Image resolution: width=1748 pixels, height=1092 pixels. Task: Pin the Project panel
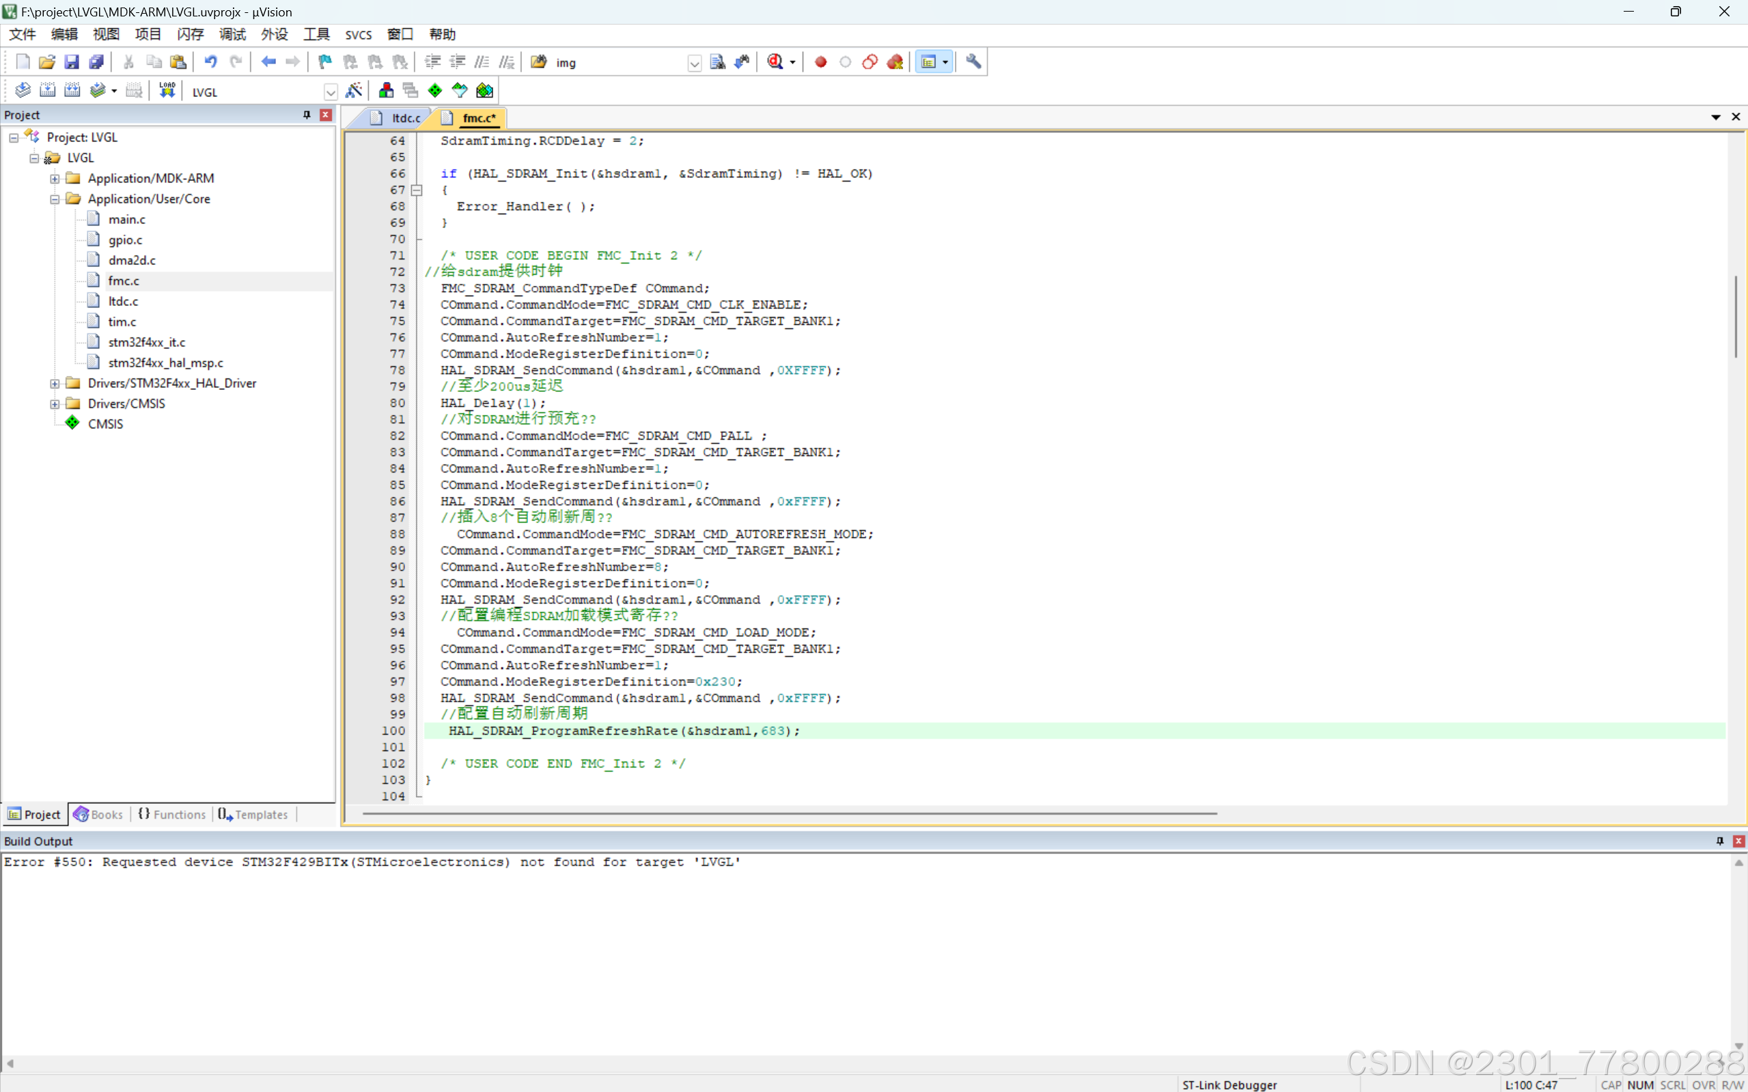click(307, 115)
